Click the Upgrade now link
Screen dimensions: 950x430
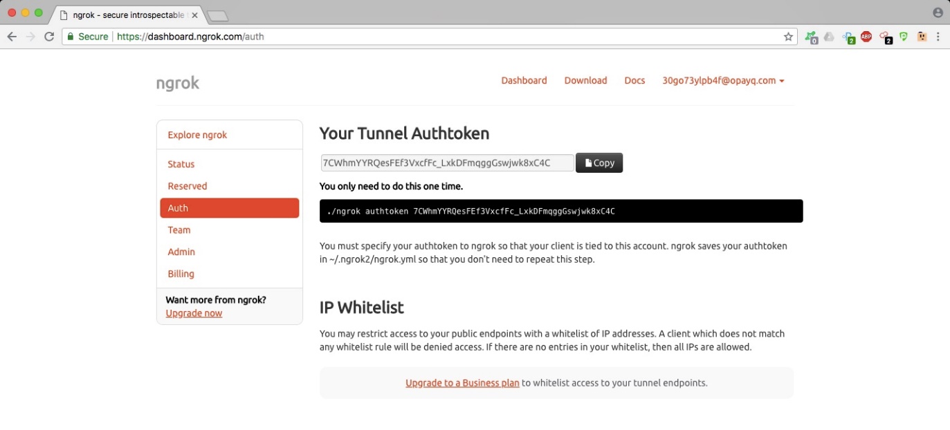tap(194, 313)
